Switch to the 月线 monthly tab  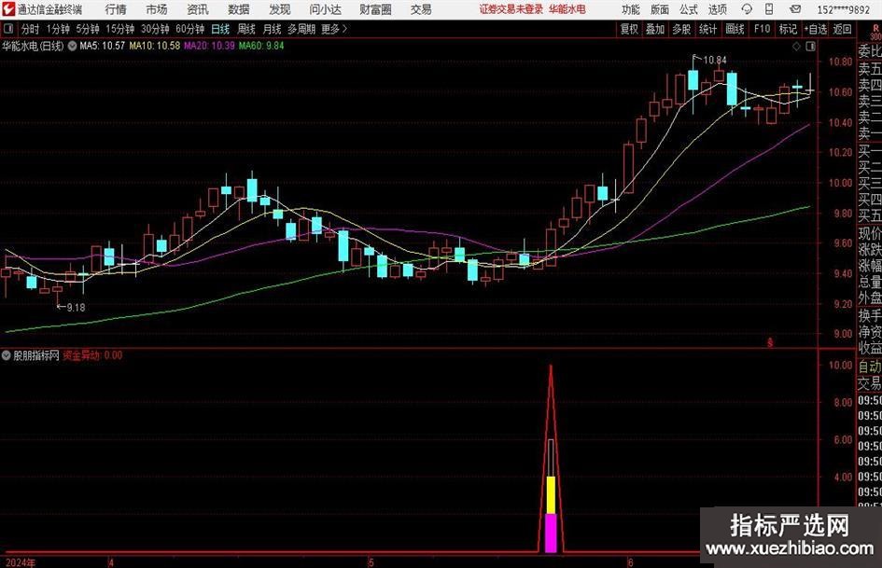[272, 29]
